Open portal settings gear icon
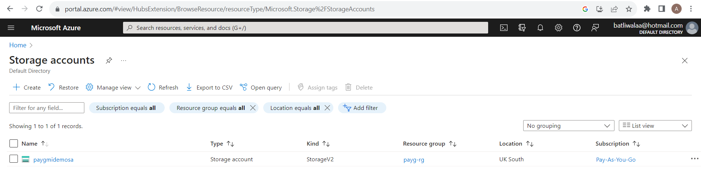Screen dimensions: 701x182 (x=559, y=28)
